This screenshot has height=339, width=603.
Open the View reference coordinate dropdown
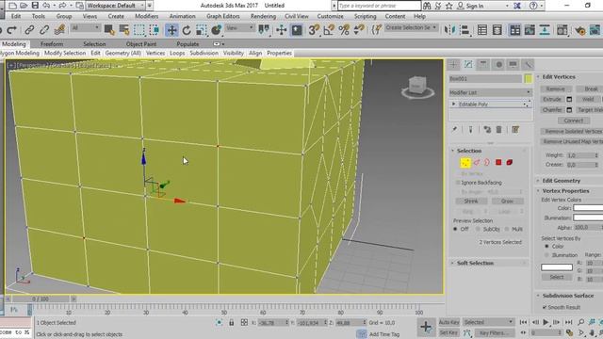click(x=239, y=28)
